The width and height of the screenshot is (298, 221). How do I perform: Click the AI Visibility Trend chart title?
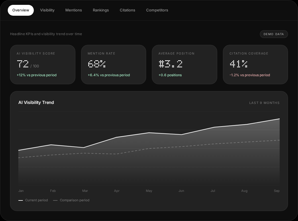pyautogui.click(x=36, y=103)
